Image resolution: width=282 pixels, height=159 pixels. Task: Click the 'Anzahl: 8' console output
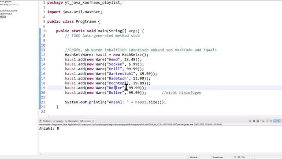[x=49, y=129]
